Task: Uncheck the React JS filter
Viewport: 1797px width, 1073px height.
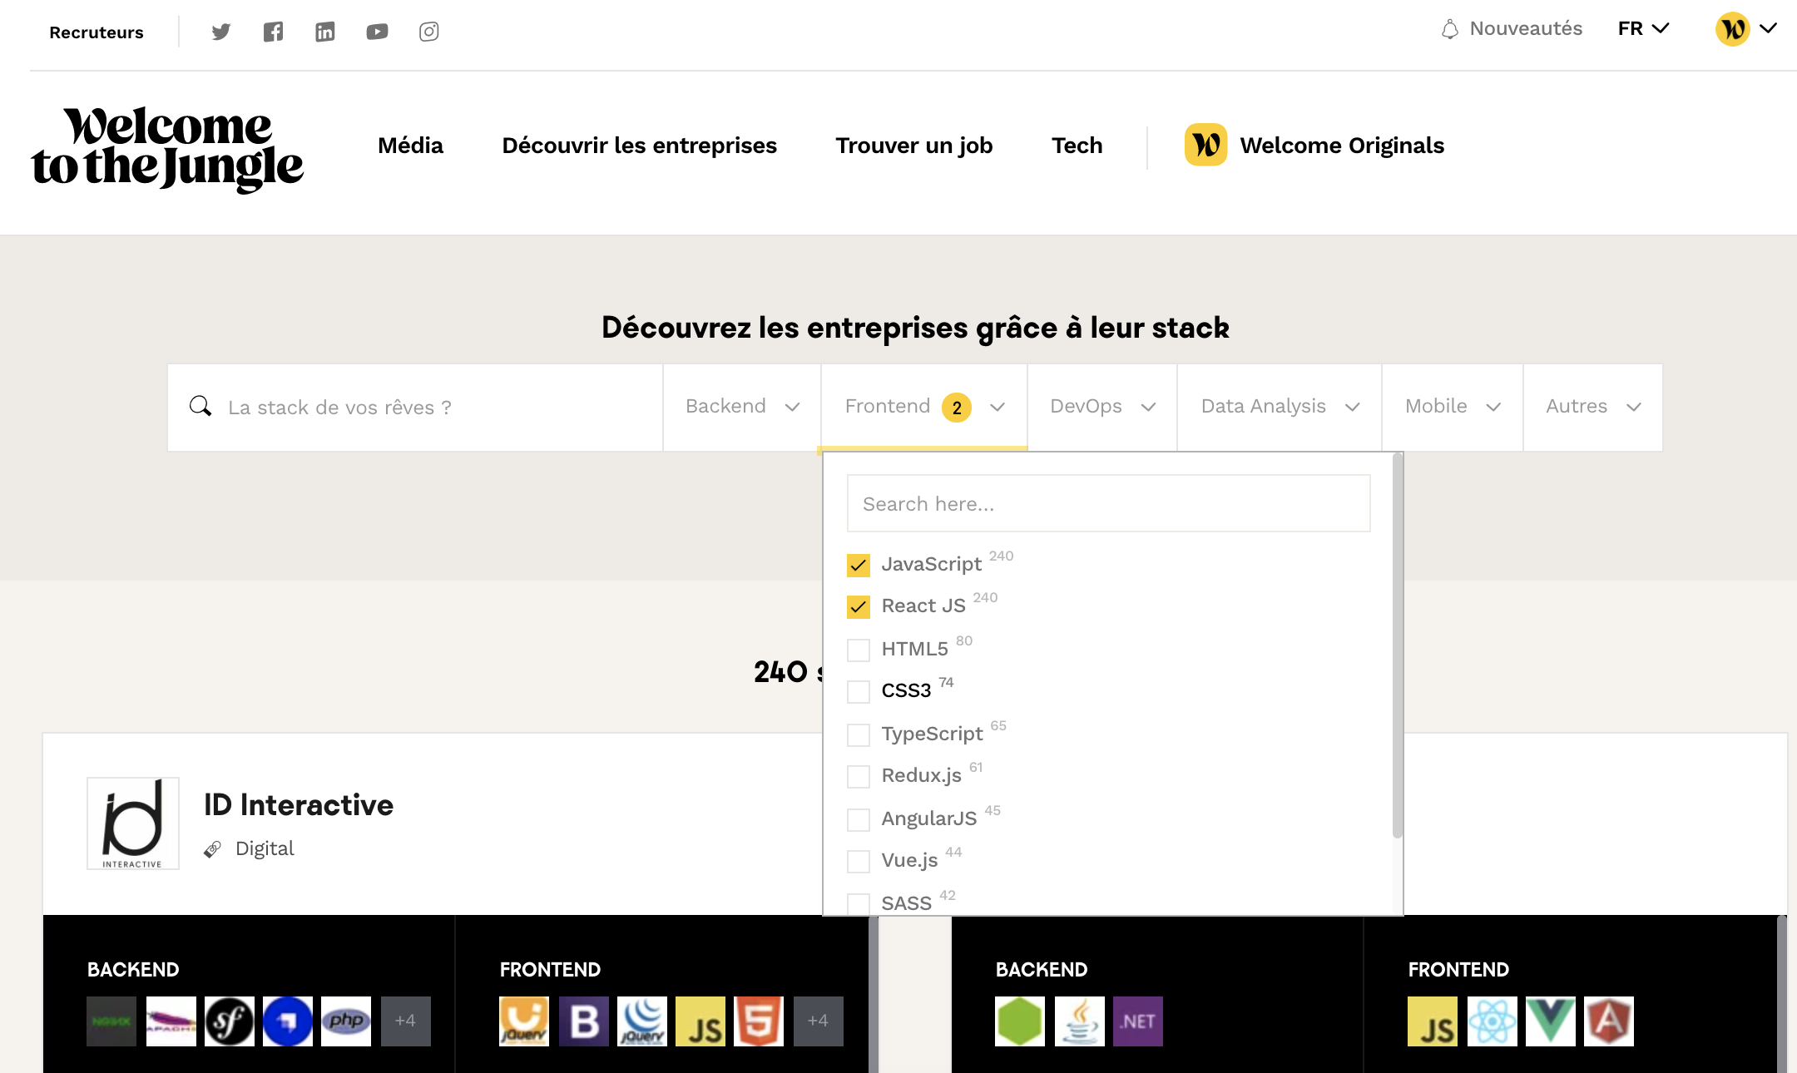Action: tap(859, 607)
